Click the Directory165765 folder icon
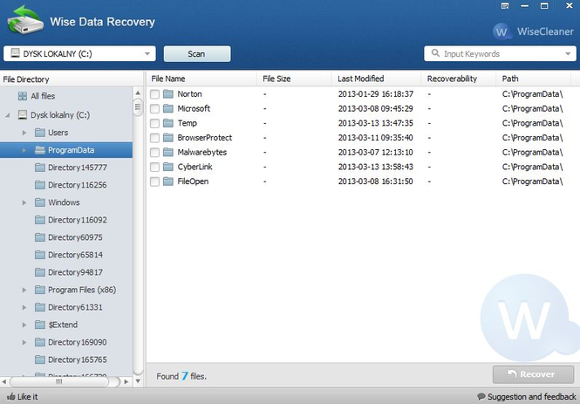The width and height of the screenshot is (580, 404). point(40,359)
